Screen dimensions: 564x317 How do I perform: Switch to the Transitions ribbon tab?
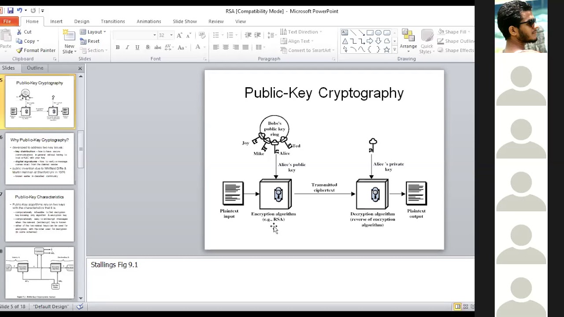(113, 21)
